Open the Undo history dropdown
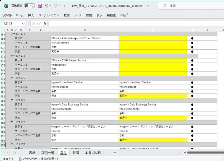Image resolution: width=224 pixels, height=161 pixels. [x=50, y=6]
